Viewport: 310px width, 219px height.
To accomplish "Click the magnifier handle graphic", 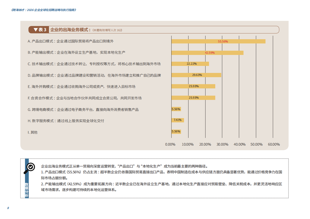I will (26, 172).
